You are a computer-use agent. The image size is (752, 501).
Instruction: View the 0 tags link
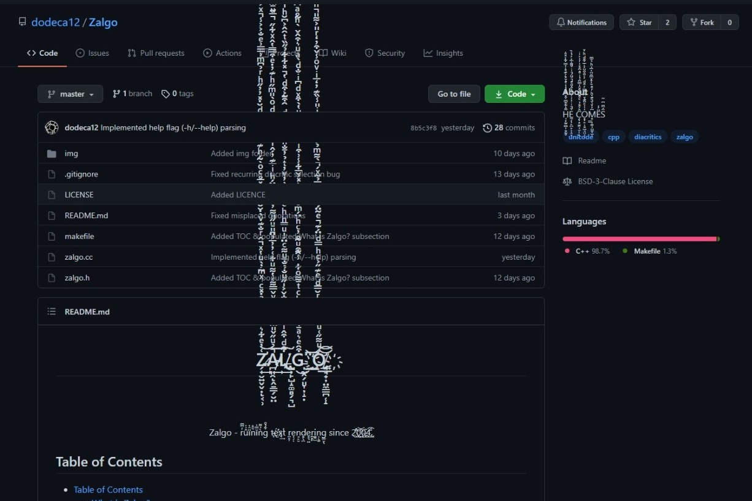click(x=177, y=94)
